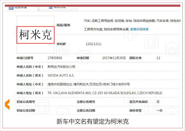Click the 注册公告日期 label
The width and height of the screenshot is (185, 131).
point(86,111)
